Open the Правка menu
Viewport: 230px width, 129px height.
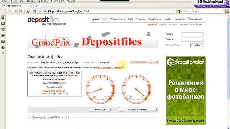tap(13, 1)
